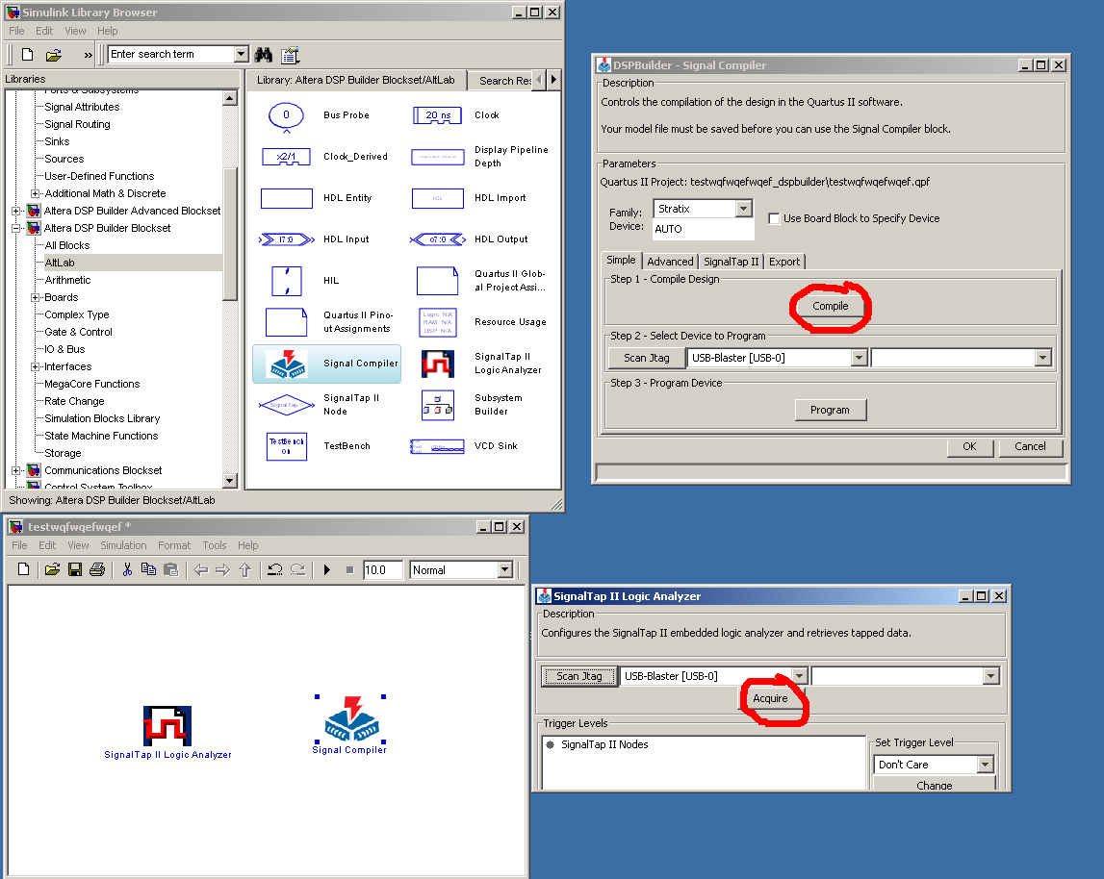Click the Stop simulation button
Image resolution: width=1104 pixels, height=879 pixels.
click(x=349, y=569)
